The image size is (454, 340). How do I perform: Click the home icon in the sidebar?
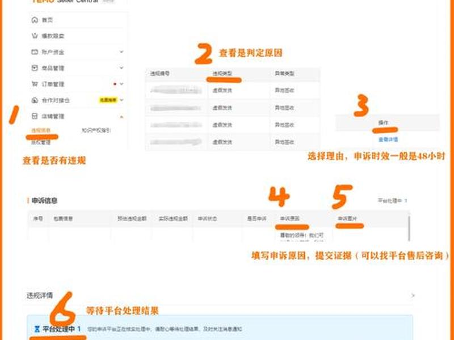coord(35,20)
